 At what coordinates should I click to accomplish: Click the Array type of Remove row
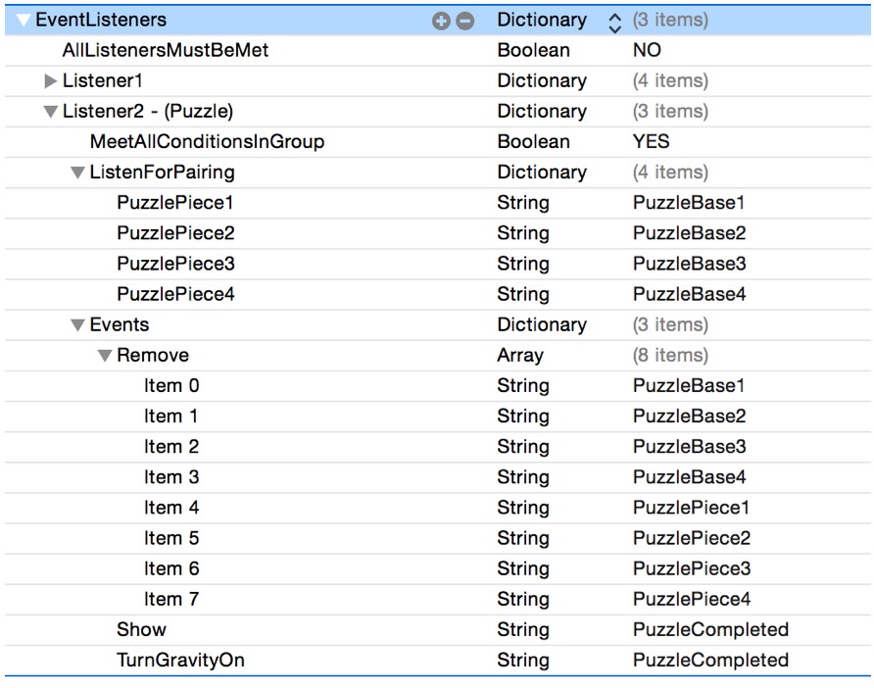(x=519, y=356)
